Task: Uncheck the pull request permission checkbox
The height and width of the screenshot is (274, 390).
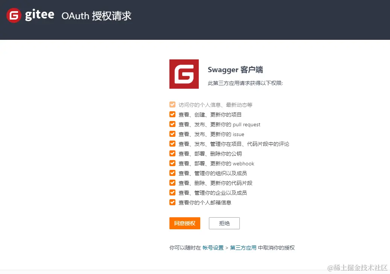Action: [x=172, y=124]
